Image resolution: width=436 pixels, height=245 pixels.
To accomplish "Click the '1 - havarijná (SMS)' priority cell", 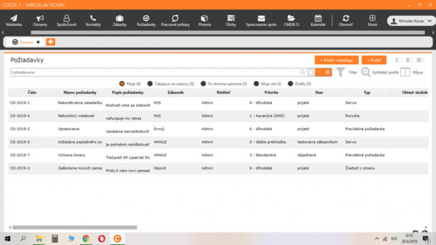I will (267, 116).
